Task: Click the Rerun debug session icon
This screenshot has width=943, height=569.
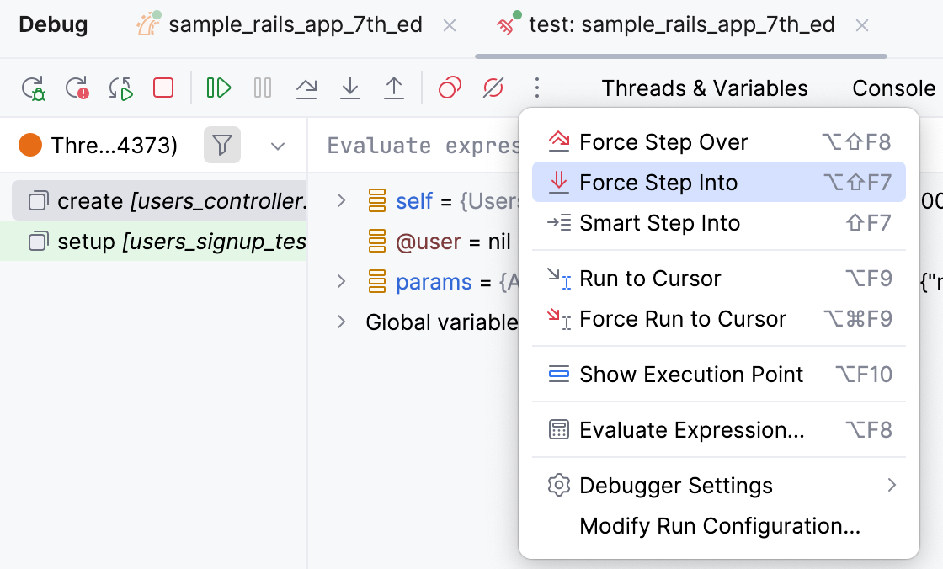Action: click(34, 88)
